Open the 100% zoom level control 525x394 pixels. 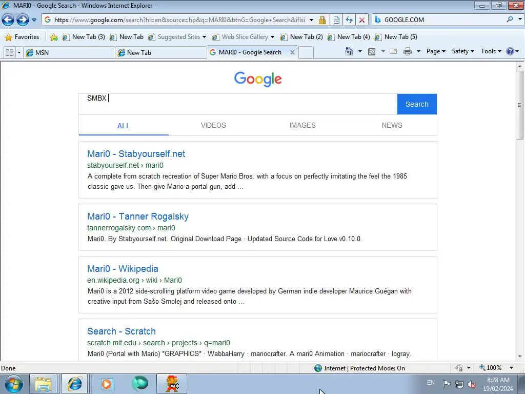tap(494, 368)
